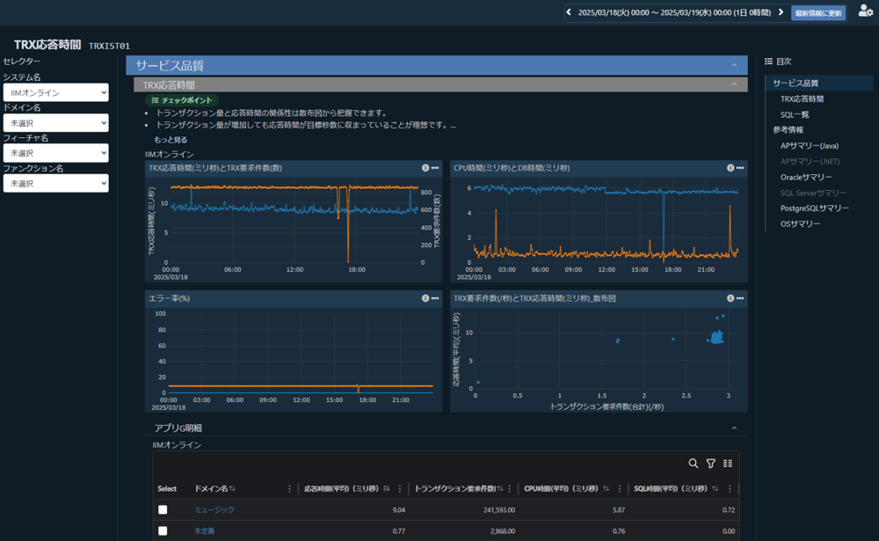Open the column settings icon in the table toolbar
This screenshot has height=541, width=879.
(727, 463)
